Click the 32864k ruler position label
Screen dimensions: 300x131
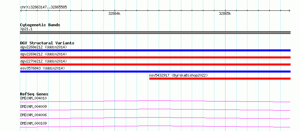[114, 13]
